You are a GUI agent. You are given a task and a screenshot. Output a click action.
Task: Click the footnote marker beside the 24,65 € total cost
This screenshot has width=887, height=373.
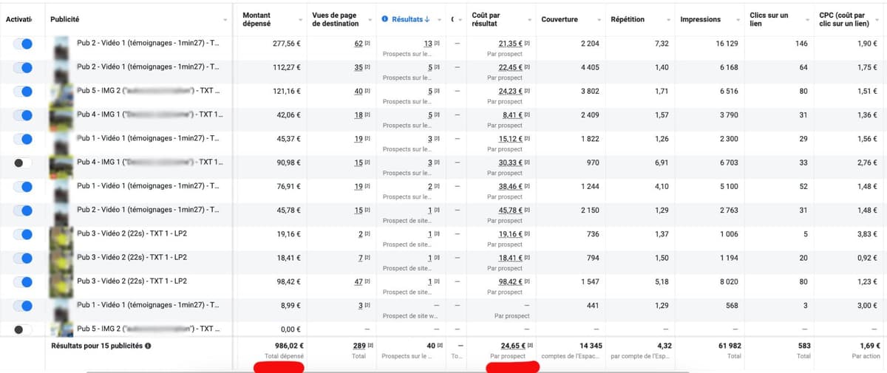[x=530, y=346]
